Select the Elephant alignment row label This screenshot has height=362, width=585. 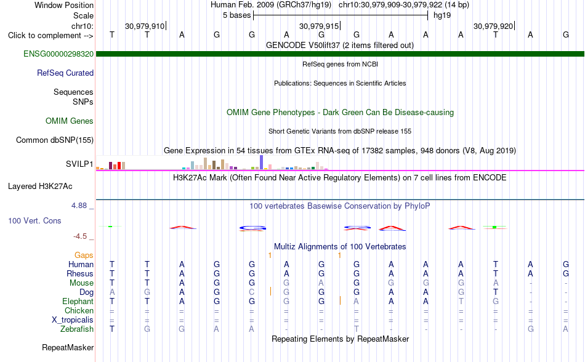tap(78, 302)
